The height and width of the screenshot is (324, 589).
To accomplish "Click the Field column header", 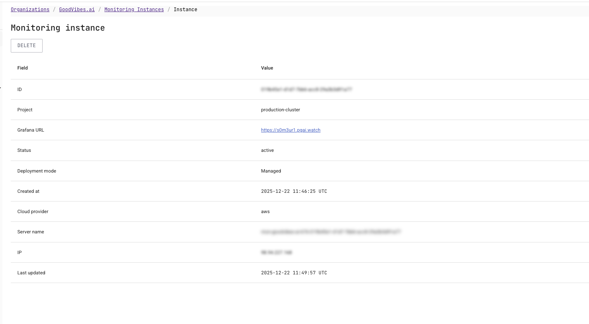I will pos(22,68).
